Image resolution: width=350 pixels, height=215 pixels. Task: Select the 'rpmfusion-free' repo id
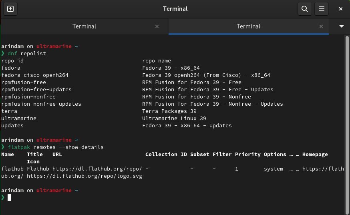point(24,82)
